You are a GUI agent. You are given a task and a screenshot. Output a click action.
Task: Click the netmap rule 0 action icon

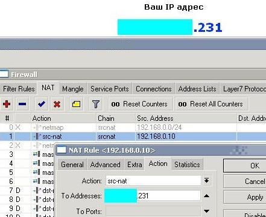[x=37, y=127]
